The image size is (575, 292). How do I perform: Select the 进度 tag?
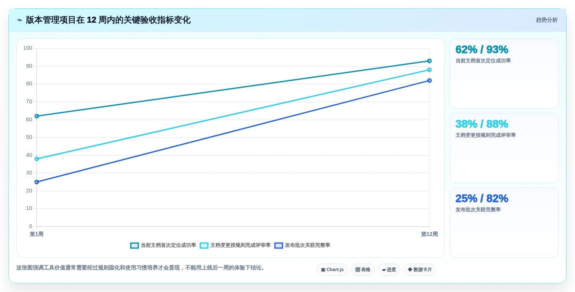[389, 270]
